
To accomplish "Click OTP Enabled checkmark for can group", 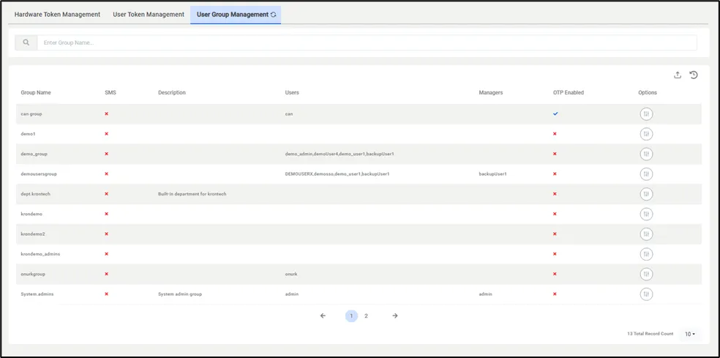I will [555, 113].
